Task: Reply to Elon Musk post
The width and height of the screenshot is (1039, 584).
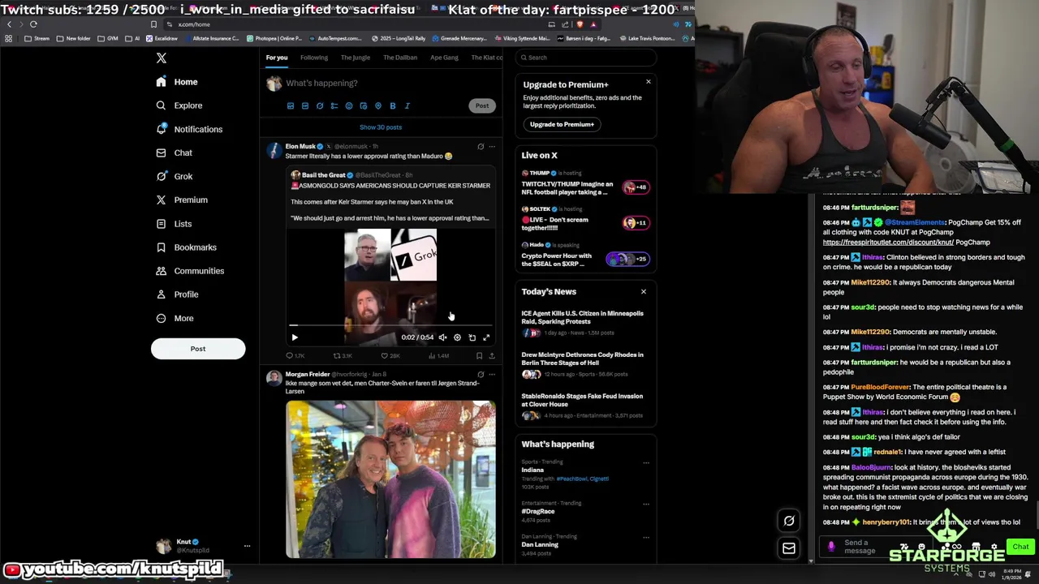Action: pyautogui.click(x=295, y=356)
